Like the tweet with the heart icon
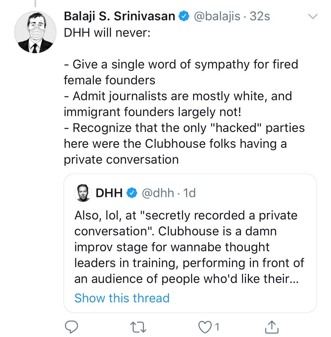 click(204, 327)
